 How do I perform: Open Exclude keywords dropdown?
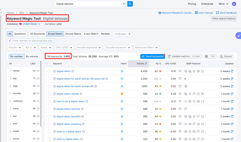(118, 47)
